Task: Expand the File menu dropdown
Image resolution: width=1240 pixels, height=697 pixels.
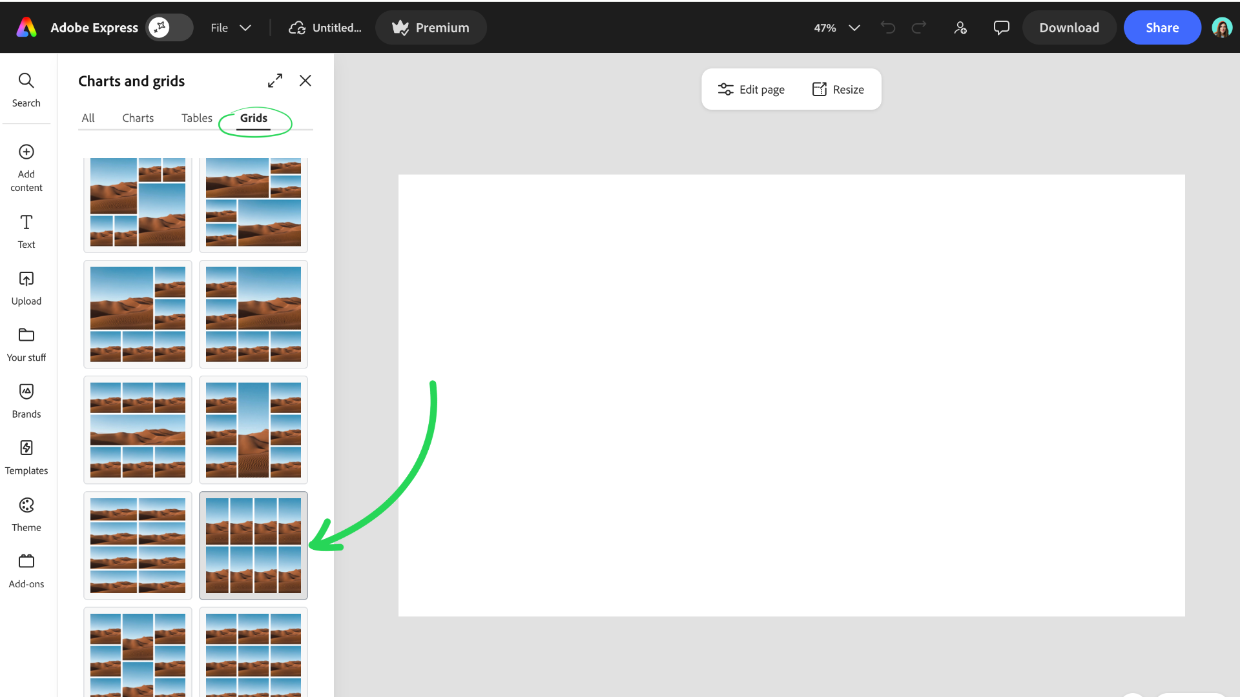Action: click(x=230, y=28)
